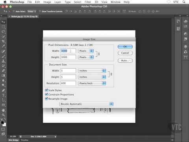Click the Resolution input field
This screenshot has height=142, width=189.
click(68, 83)
